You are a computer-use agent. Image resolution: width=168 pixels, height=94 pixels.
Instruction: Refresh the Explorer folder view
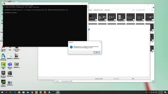coord(134,10)
